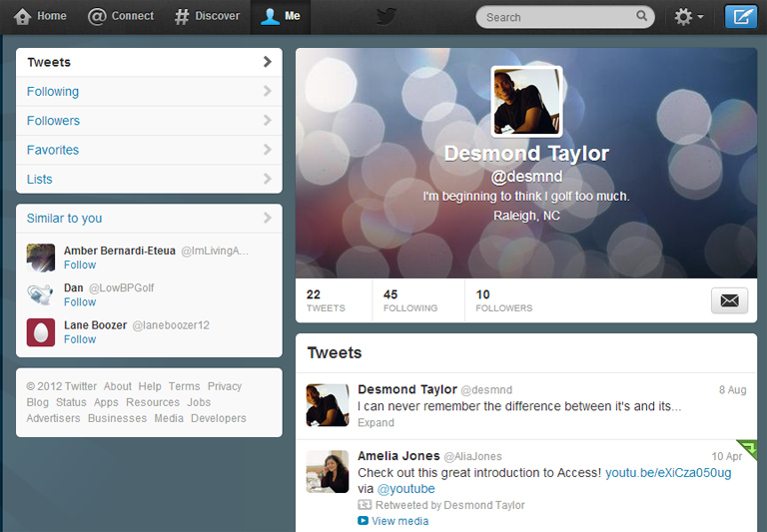Click the Discover hashtag icon
The image size is (767, 532).
[x=182, y=17]
